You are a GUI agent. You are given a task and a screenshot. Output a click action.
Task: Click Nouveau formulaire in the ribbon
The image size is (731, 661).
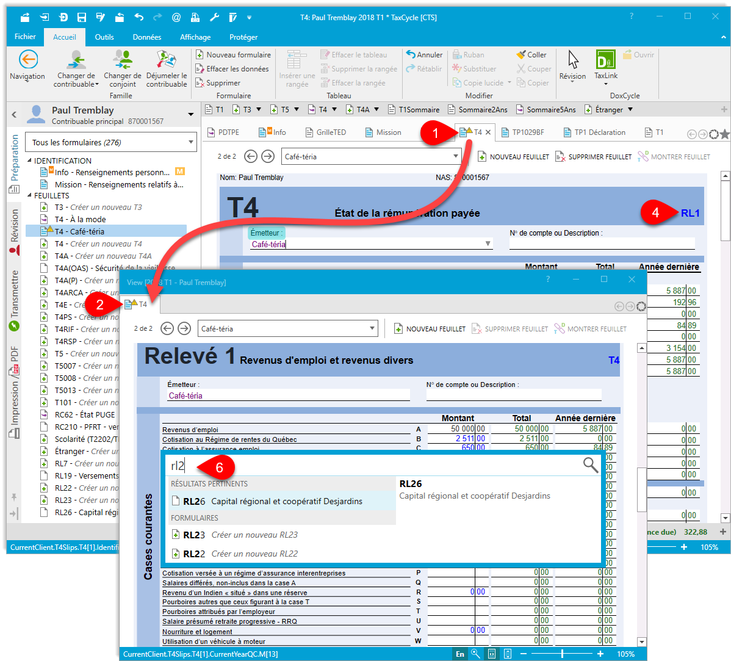[x=233, y=54]
